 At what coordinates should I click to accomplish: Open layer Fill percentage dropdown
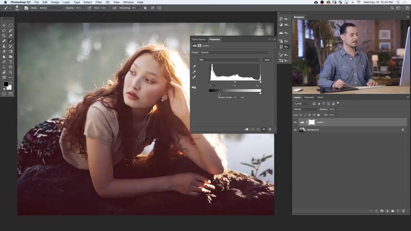click(337, 115)
